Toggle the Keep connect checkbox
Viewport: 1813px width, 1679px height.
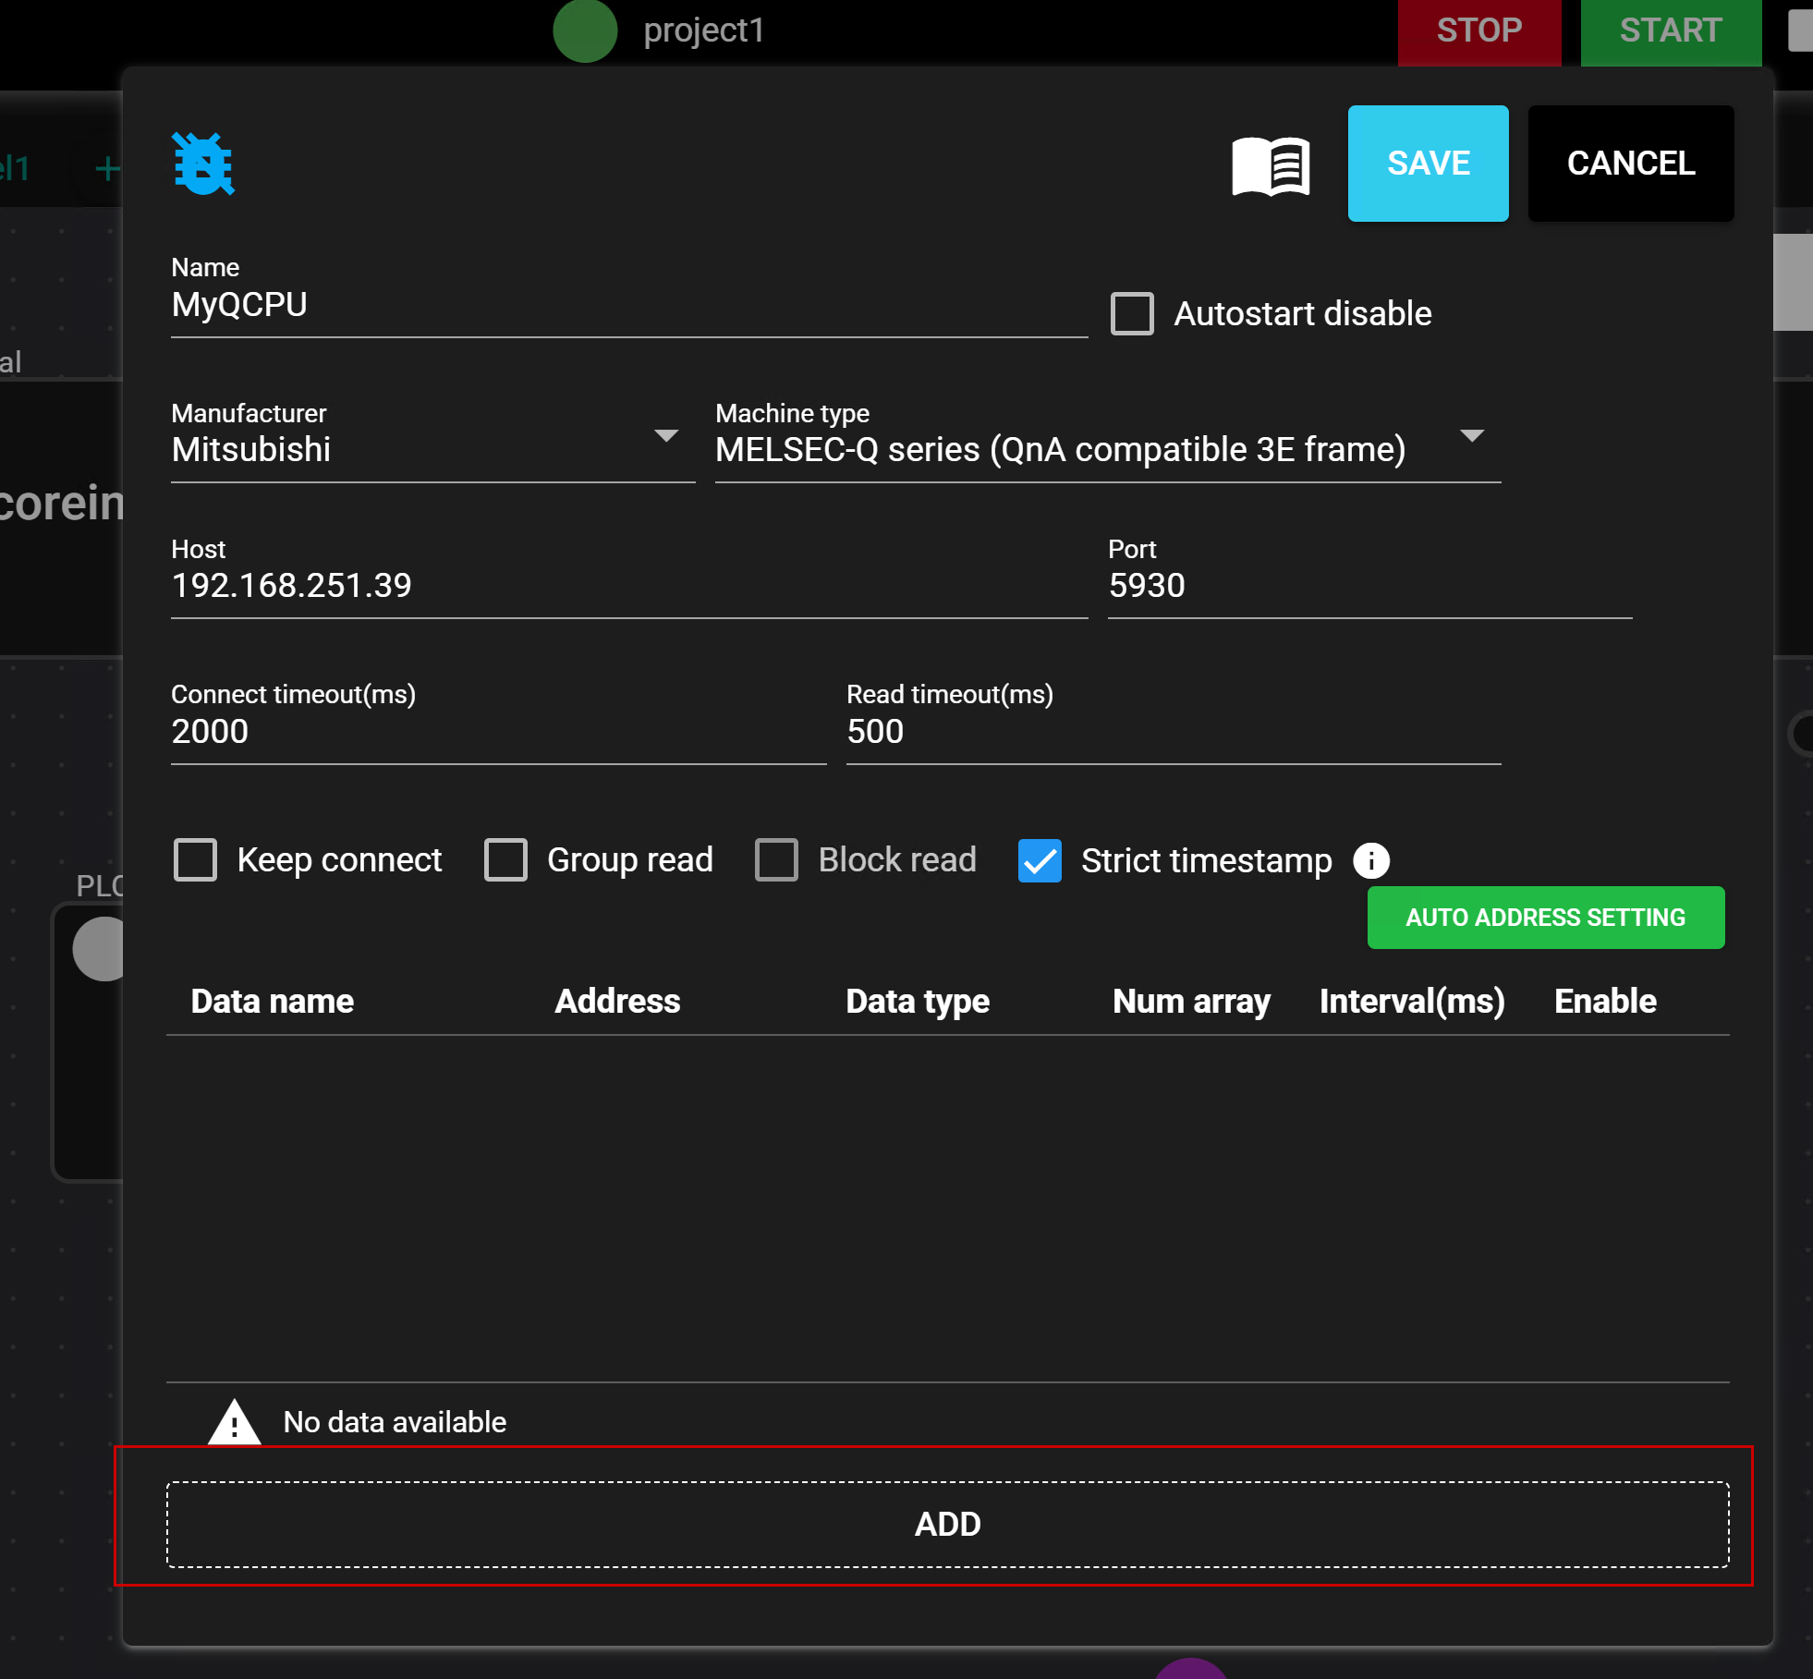click(x=196, y=860)
